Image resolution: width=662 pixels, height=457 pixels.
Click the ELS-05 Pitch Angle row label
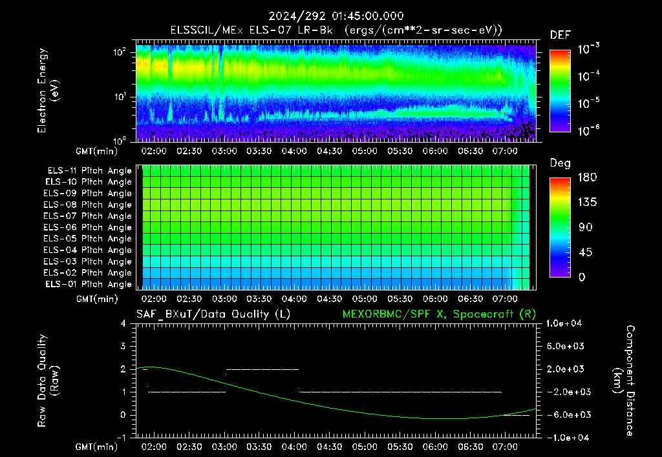[87, 239]
